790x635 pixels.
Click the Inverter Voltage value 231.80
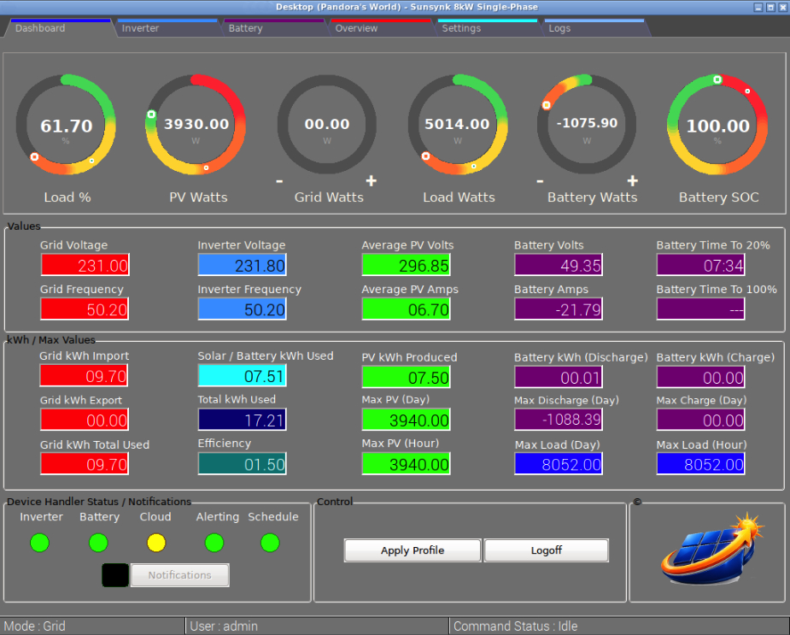point(243,265)
